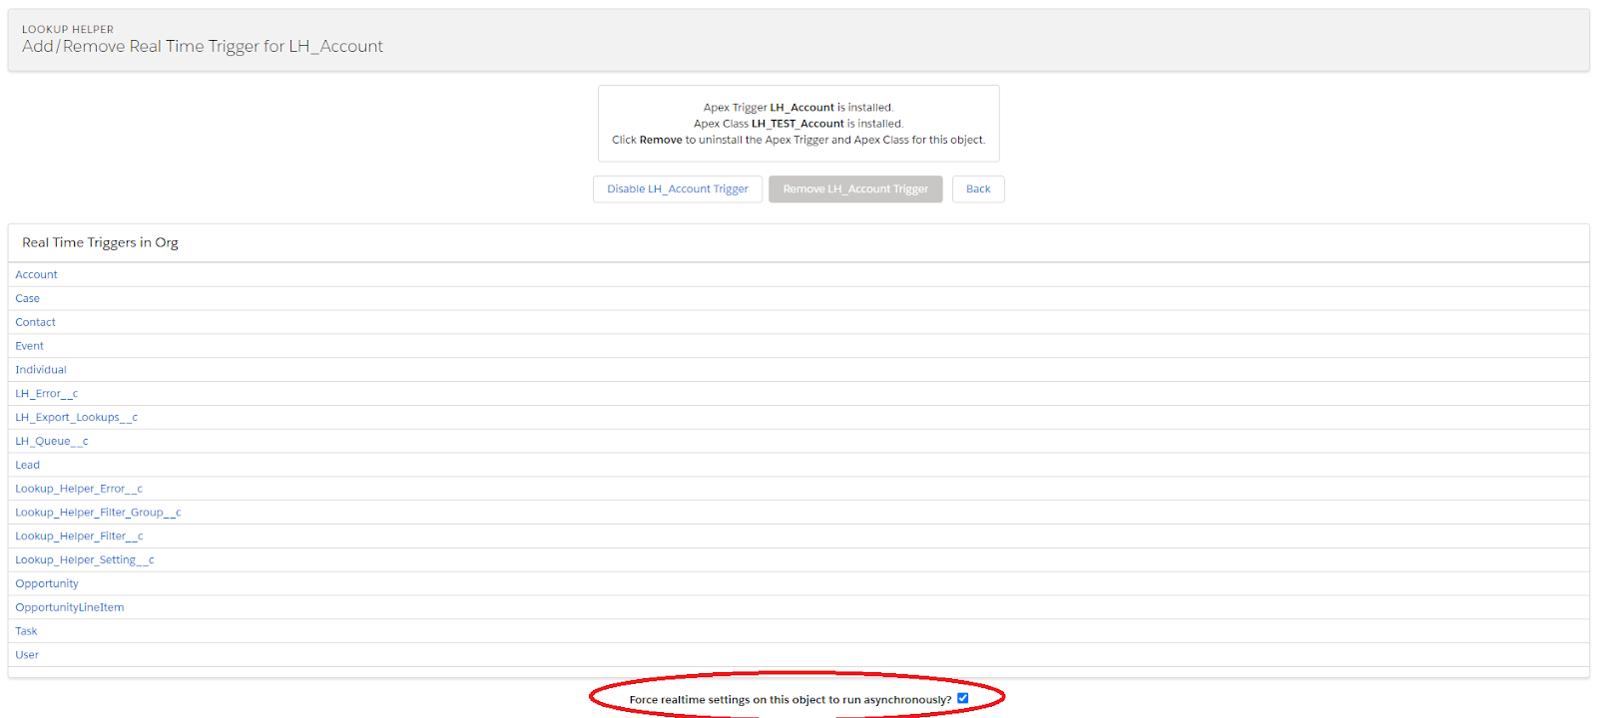Open Lookup_Helper_Filter_Group__c link
This screenshot has width=1597, height=718.
coord(98,513)
